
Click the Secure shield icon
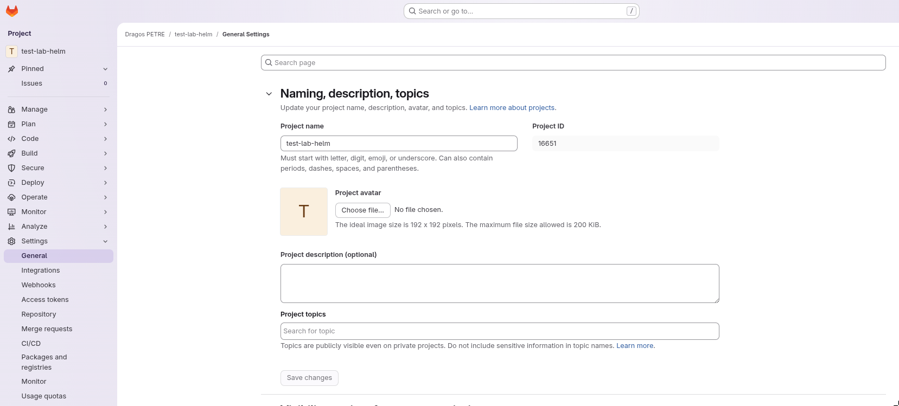pos(11,168)
